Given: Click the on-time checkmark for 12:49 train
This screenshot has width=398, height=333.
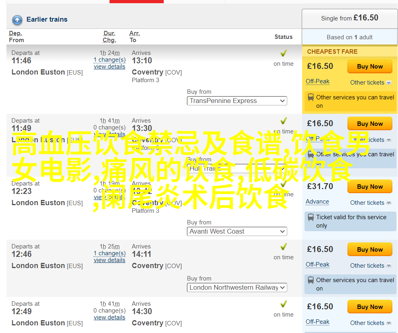Looking at the screenshot, I should (284, 304).
